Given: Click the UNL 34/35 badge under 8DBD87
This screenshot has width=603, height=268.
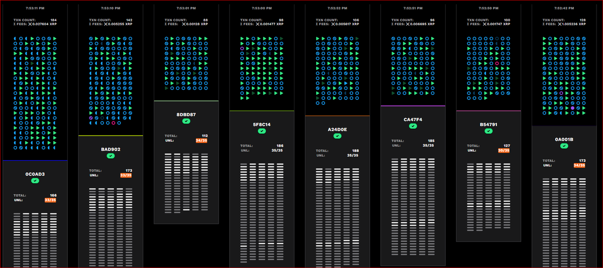Looking at the screenshot, I should pyautogui.click(x=202, y=141).
